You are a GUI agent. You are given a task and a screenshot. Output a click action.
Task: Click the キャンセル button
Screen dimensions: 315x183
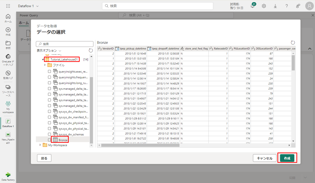tap(264, 158)
